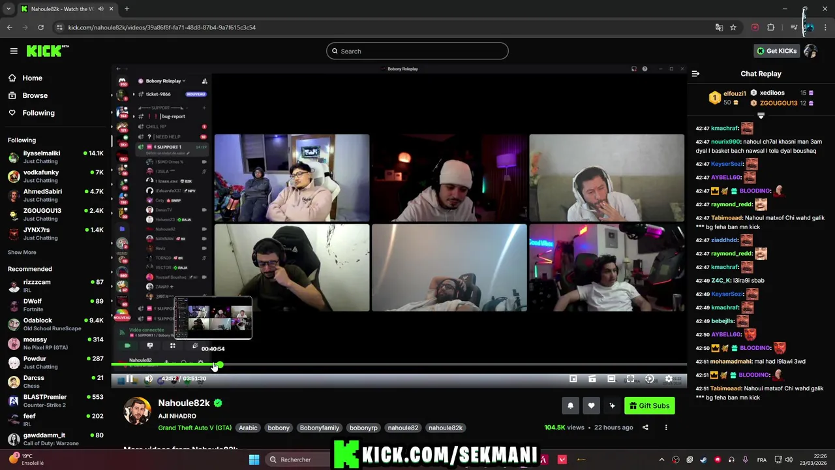Bookmark page with star icon

[733, 27]
